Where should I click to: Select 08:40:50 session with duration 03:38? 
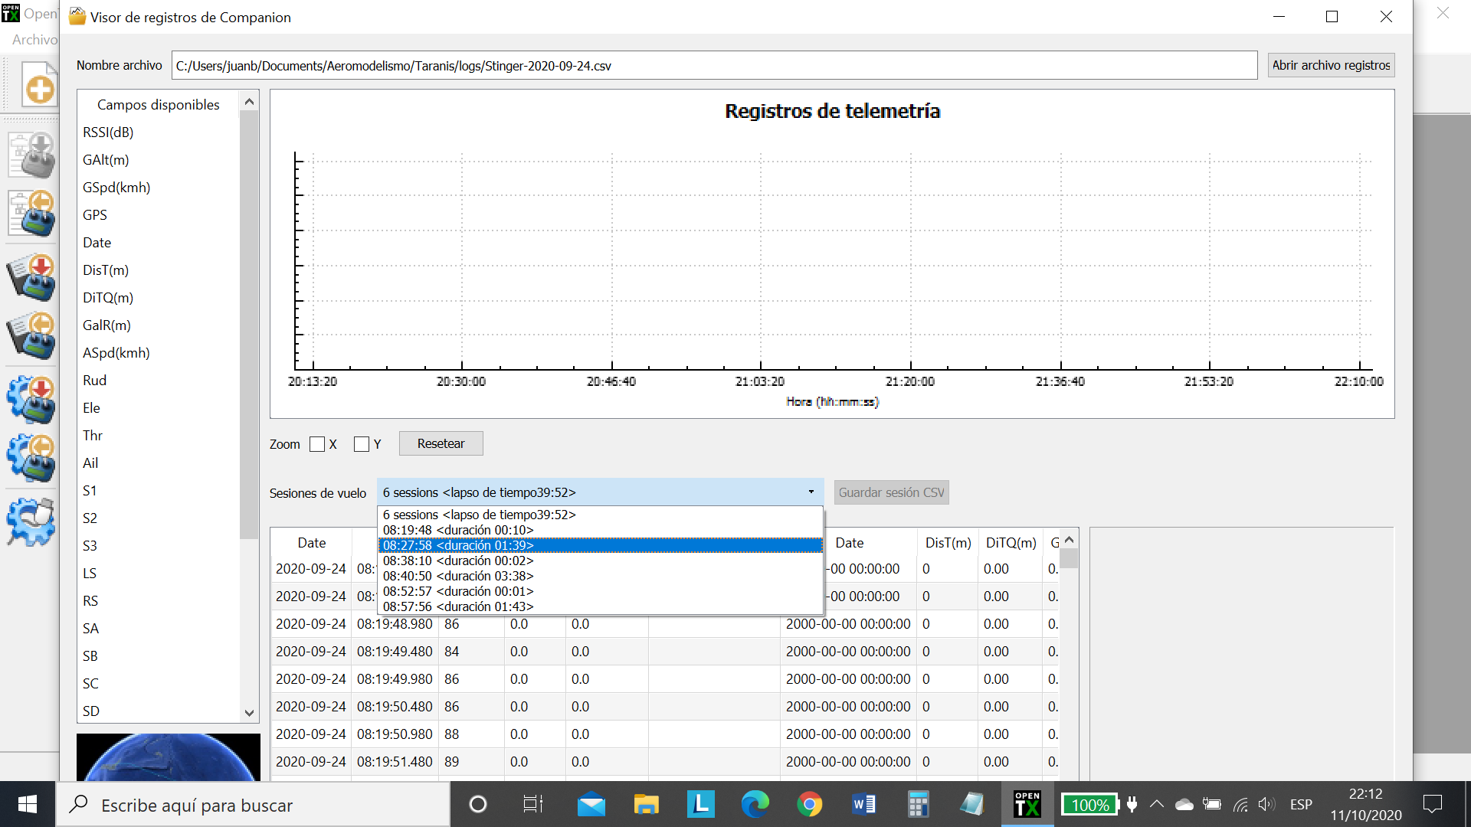point(458,576)
